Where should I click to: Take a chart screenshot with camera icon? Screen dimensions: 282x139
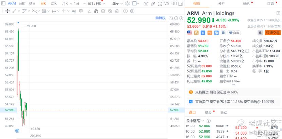[146, 4]
